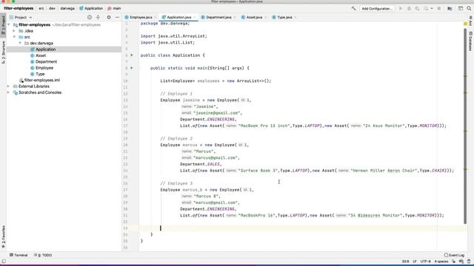Click the UTF-8 encoding in status bar

(x=425, y=262)
